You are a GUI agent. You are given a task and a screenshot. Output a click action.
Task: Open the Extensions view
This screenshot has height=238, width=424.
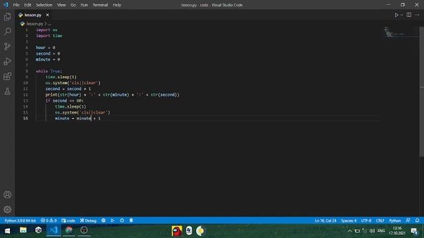coord(7,77)
